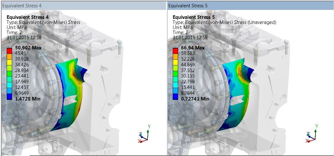Select the Equivalent Stress 5 viewport title
The image size is (334, 156).
[188, 6]
